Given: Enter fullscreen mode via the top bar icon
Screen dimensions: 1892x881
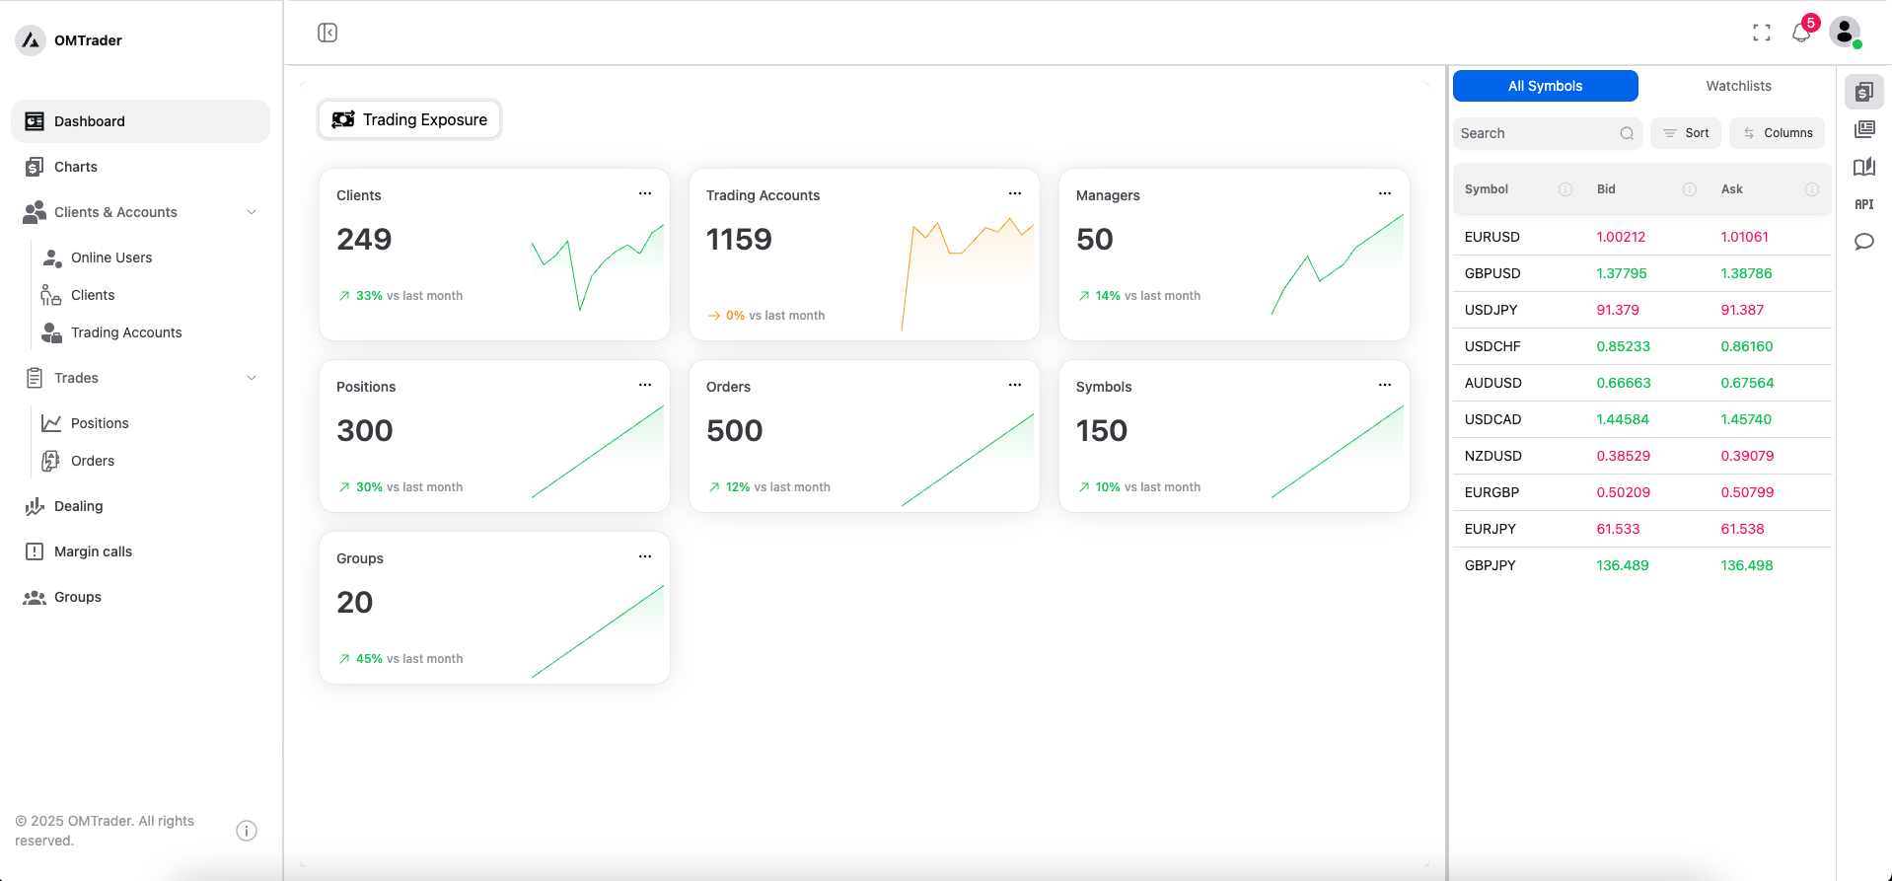Looking at the screenshot, I should tap(1762, 33).
